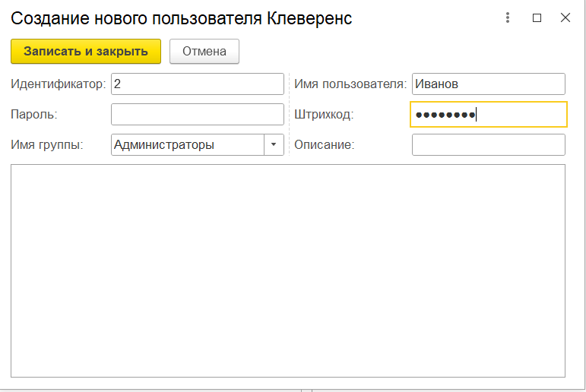
Task: Click the 'Записать и закрыть' button
Action: pos(86,51)
